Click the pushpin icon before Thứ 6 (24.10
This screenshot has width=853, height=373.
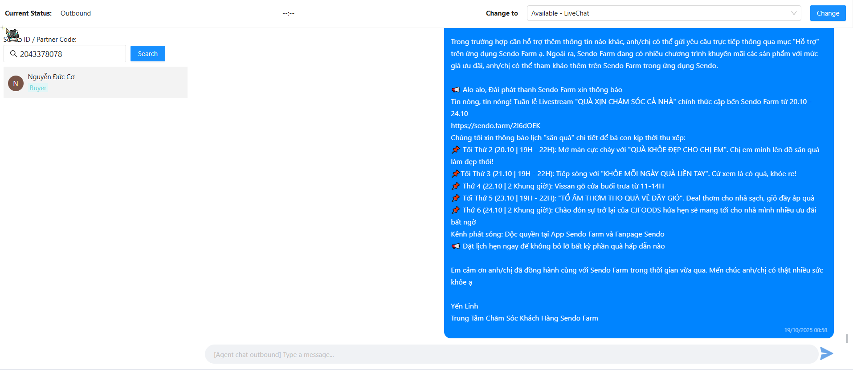[455, 210]
